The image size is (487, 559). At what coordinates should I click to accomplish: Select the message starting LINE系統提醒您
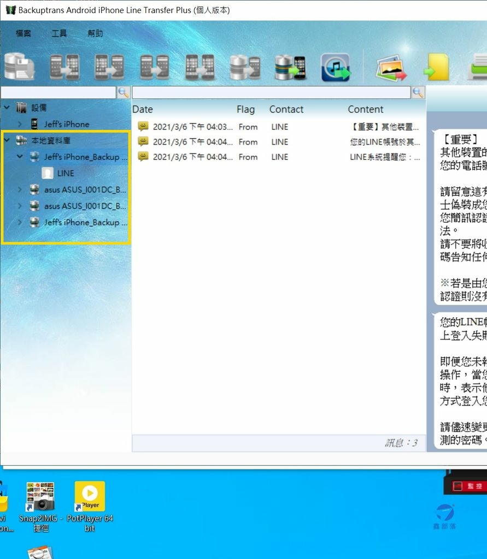click(x=279, y=157)
